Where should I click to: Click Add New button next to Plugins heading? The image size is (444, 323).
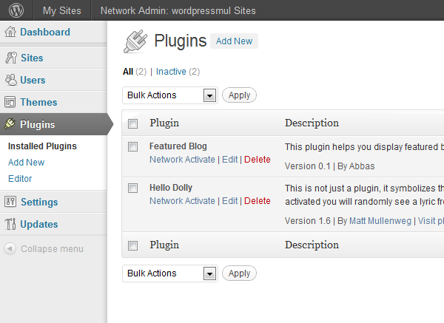[x=234, y=41]
